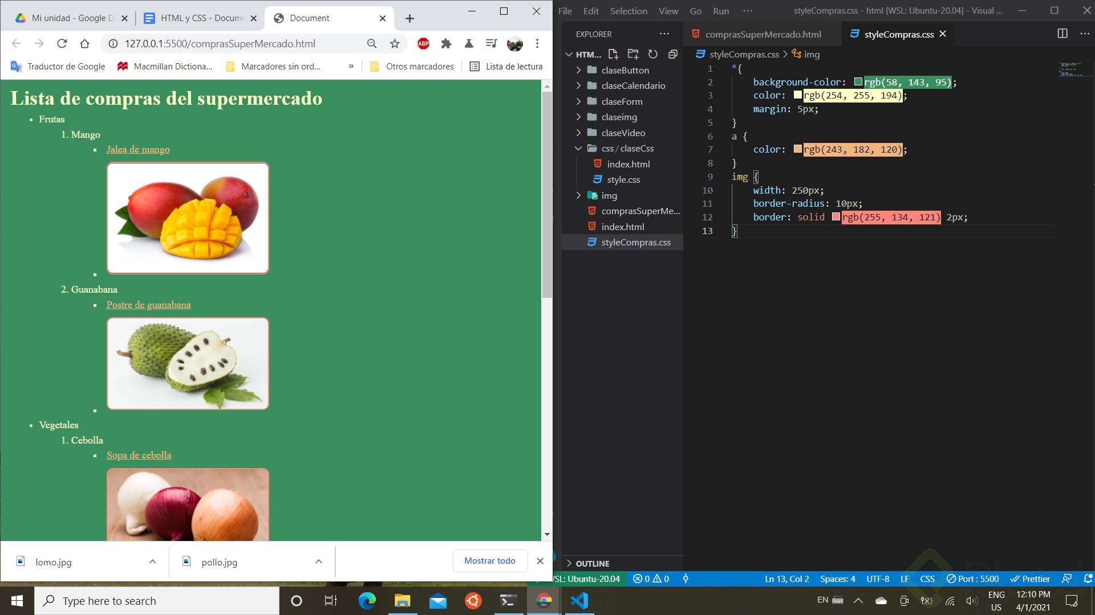Open Visual Studio Code from taskbar
Image resolution: width=1095 pixels, height=615 pixels.
[579, 601]
